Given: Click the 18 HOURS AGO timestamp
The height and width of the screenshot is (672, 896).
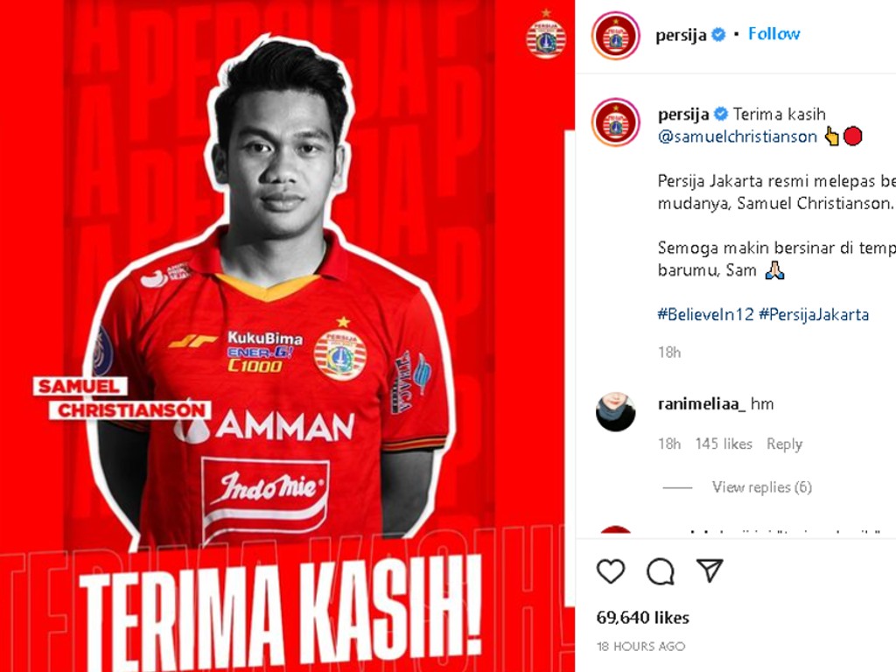Looking at the screenshot, I should coord(640,647).
